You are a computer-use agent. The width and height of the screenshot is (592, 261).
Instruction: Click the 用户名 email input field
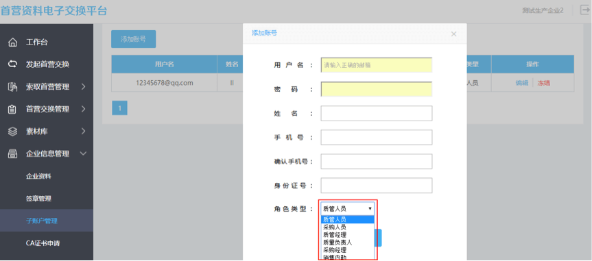coord(377,65)
